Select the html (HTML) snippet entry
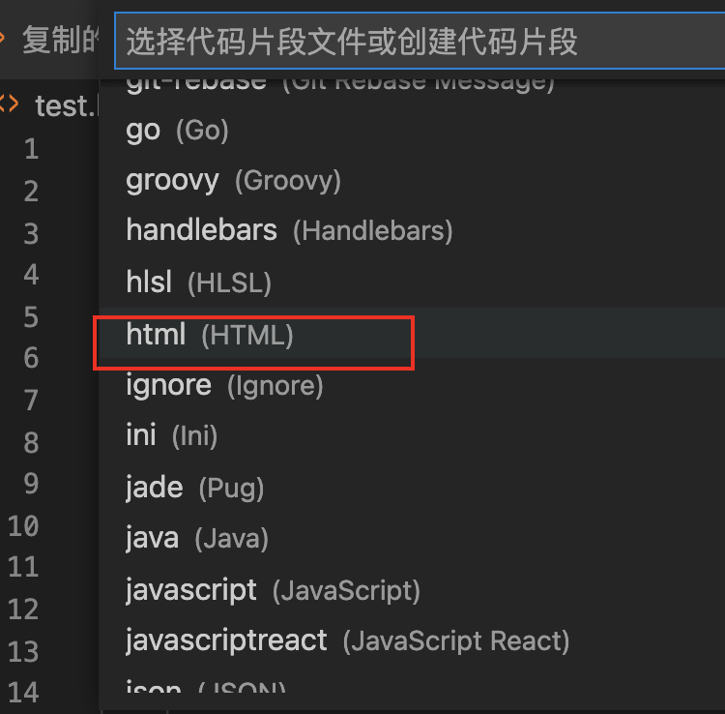 click(413, 333)
